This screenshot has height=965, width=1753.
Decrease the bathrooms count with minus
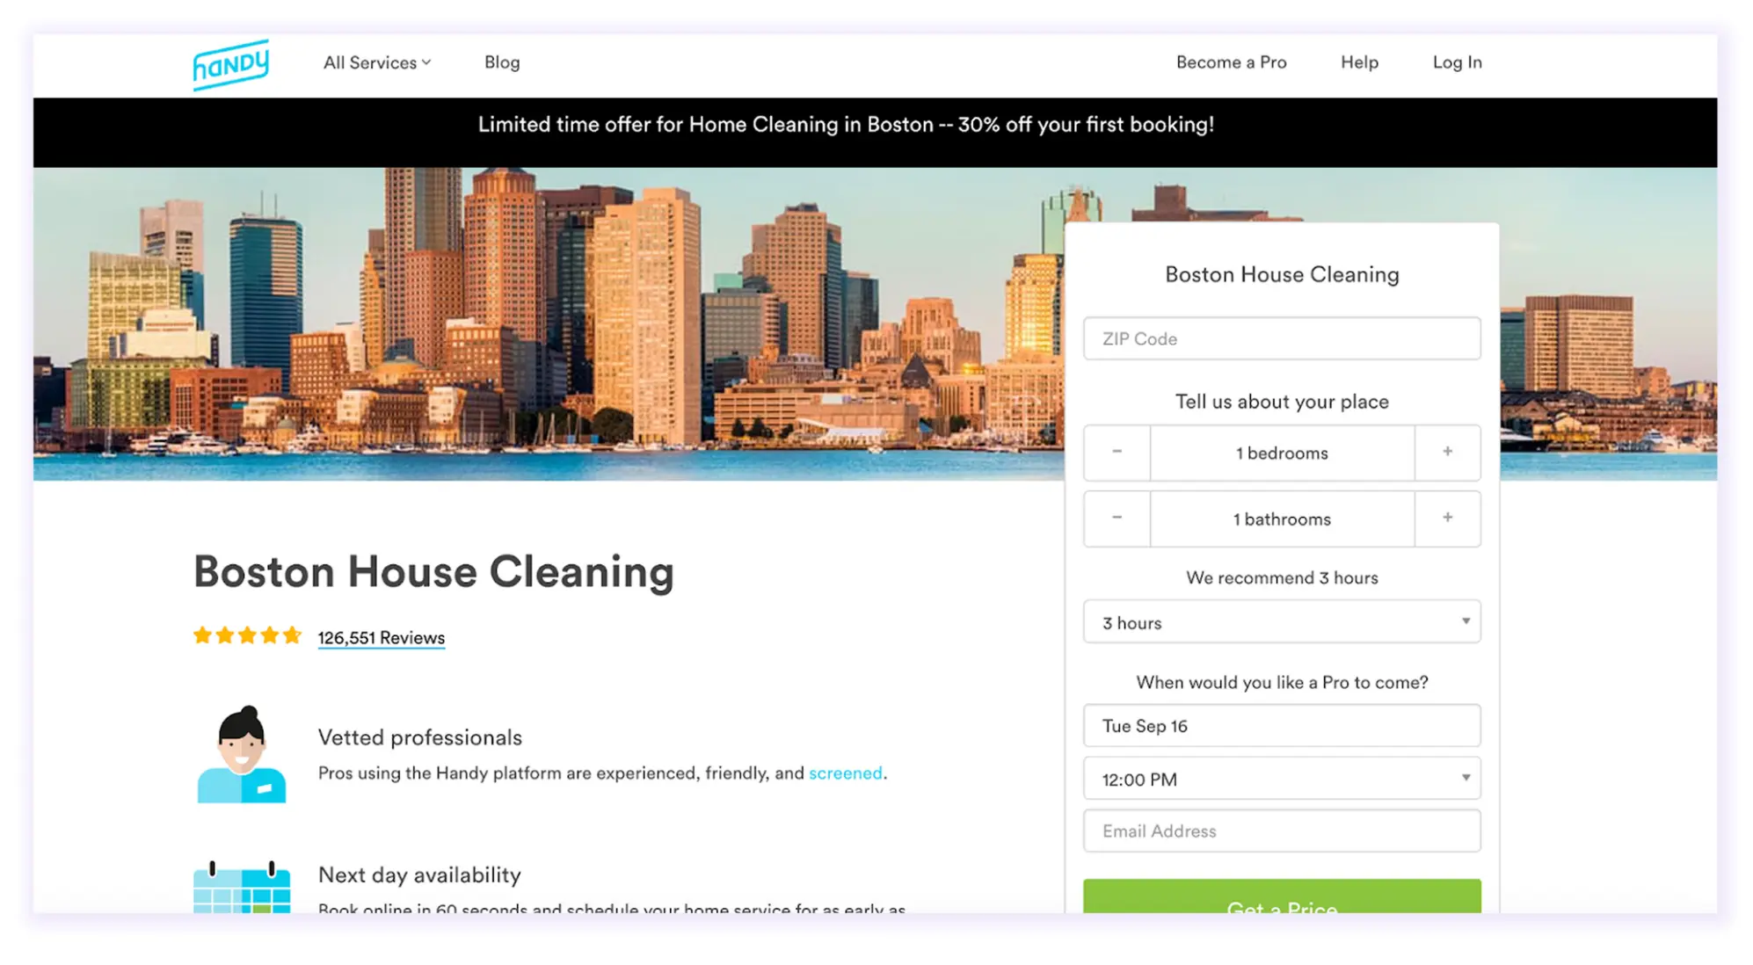coord(1117,519)
